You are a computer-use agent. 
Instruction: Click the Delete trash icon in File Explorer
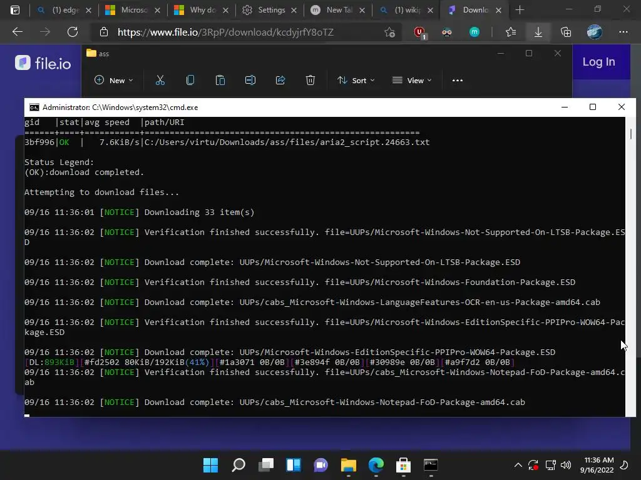pyautogui.click(x=310, y=81)
